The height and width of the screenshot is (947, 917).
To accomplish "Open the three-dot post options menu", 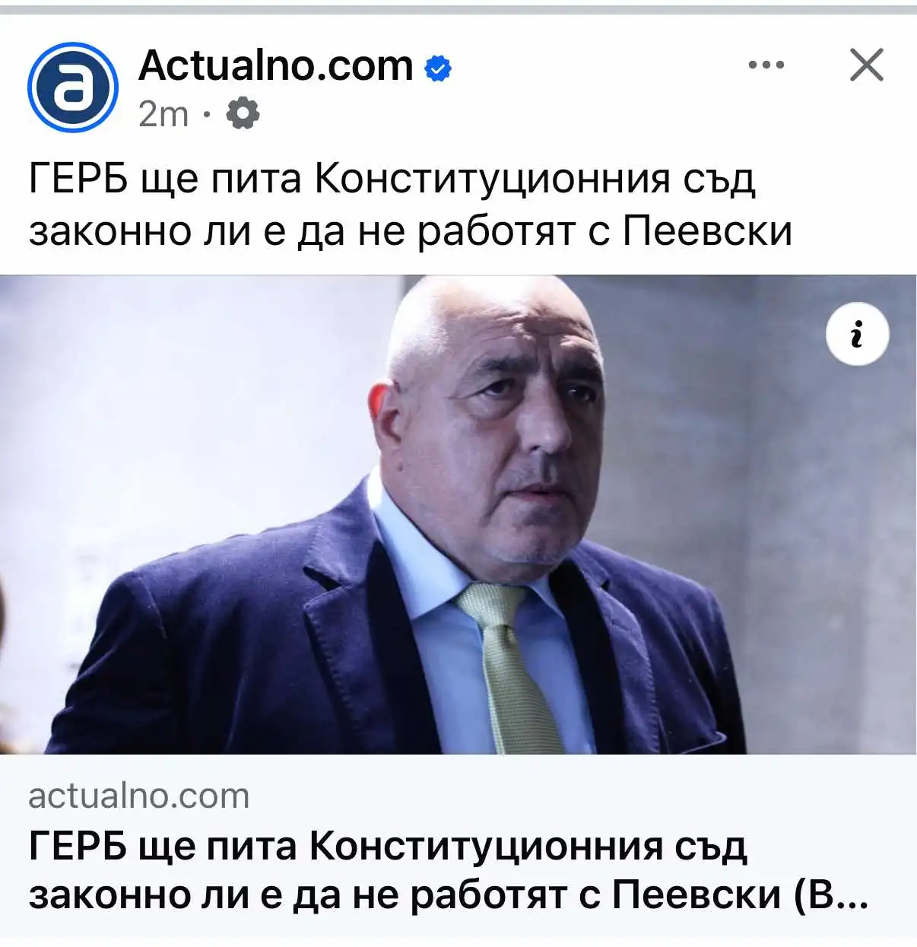I will [x=766, y=65].
